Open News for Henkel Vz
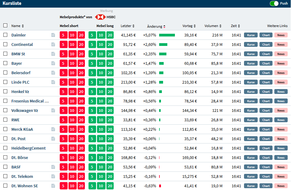 pyautogui.click(x=281, y=92)
